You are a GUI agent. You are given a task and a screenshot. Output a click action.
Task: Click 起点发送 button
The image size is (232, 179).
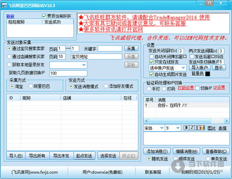coord(84,156)
